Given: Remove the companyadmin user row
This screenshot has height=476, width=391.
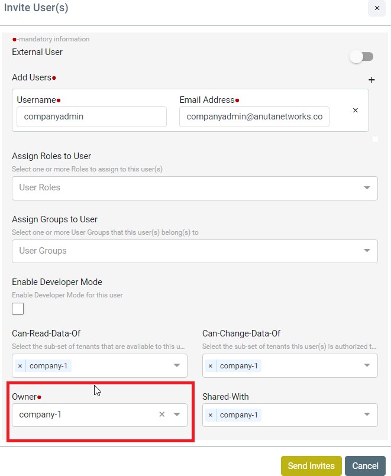Looking at the screenshot, I should tap(355, 110).
